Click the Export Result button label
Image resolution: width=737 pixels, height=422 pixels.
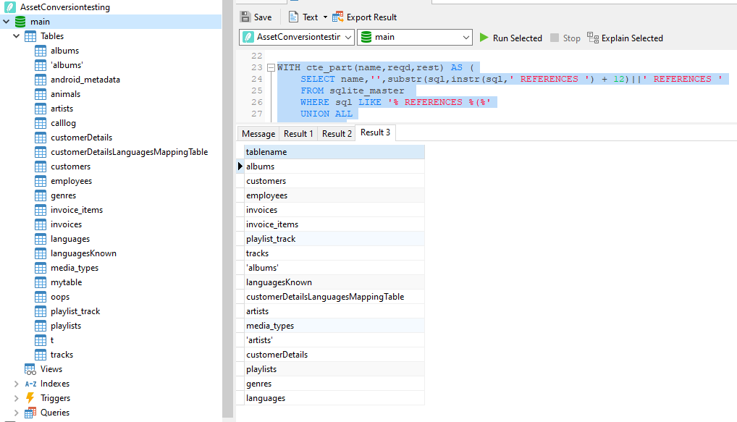tap(372, 17)
